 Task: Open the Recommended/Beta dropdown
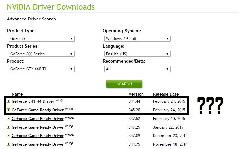pyautogui.click(x=138, y=69)
